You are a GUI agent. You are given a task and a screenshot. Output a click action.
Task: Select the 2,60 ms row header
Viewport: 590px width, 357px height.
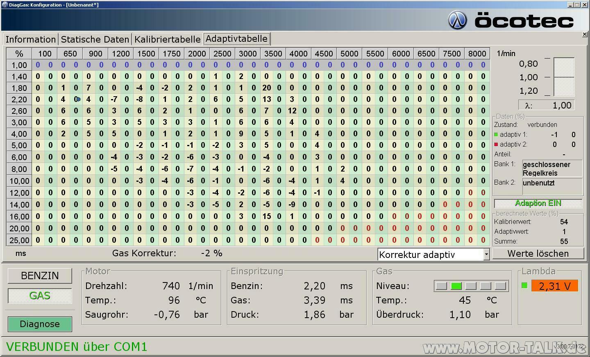[x=19, y=111]
